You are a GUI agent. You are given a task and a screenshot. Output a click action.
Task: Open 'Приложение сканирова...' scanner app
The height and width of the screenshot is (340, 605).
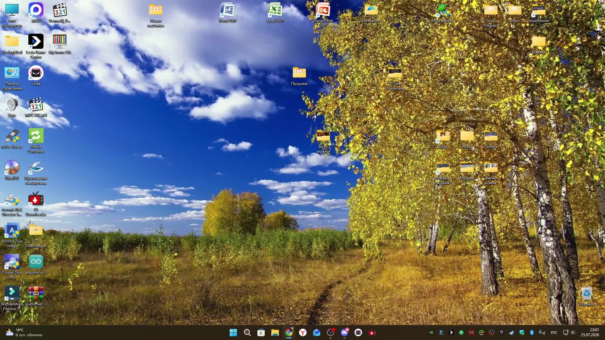click(36, 173)
